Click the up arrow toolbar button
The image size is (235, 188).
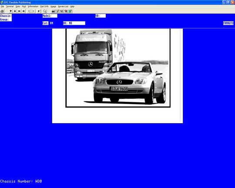[11, 11]
